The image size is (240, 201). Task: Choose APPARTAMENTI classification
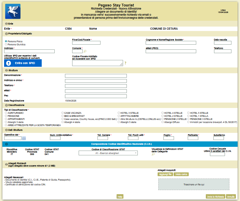(x=6, y=119)
